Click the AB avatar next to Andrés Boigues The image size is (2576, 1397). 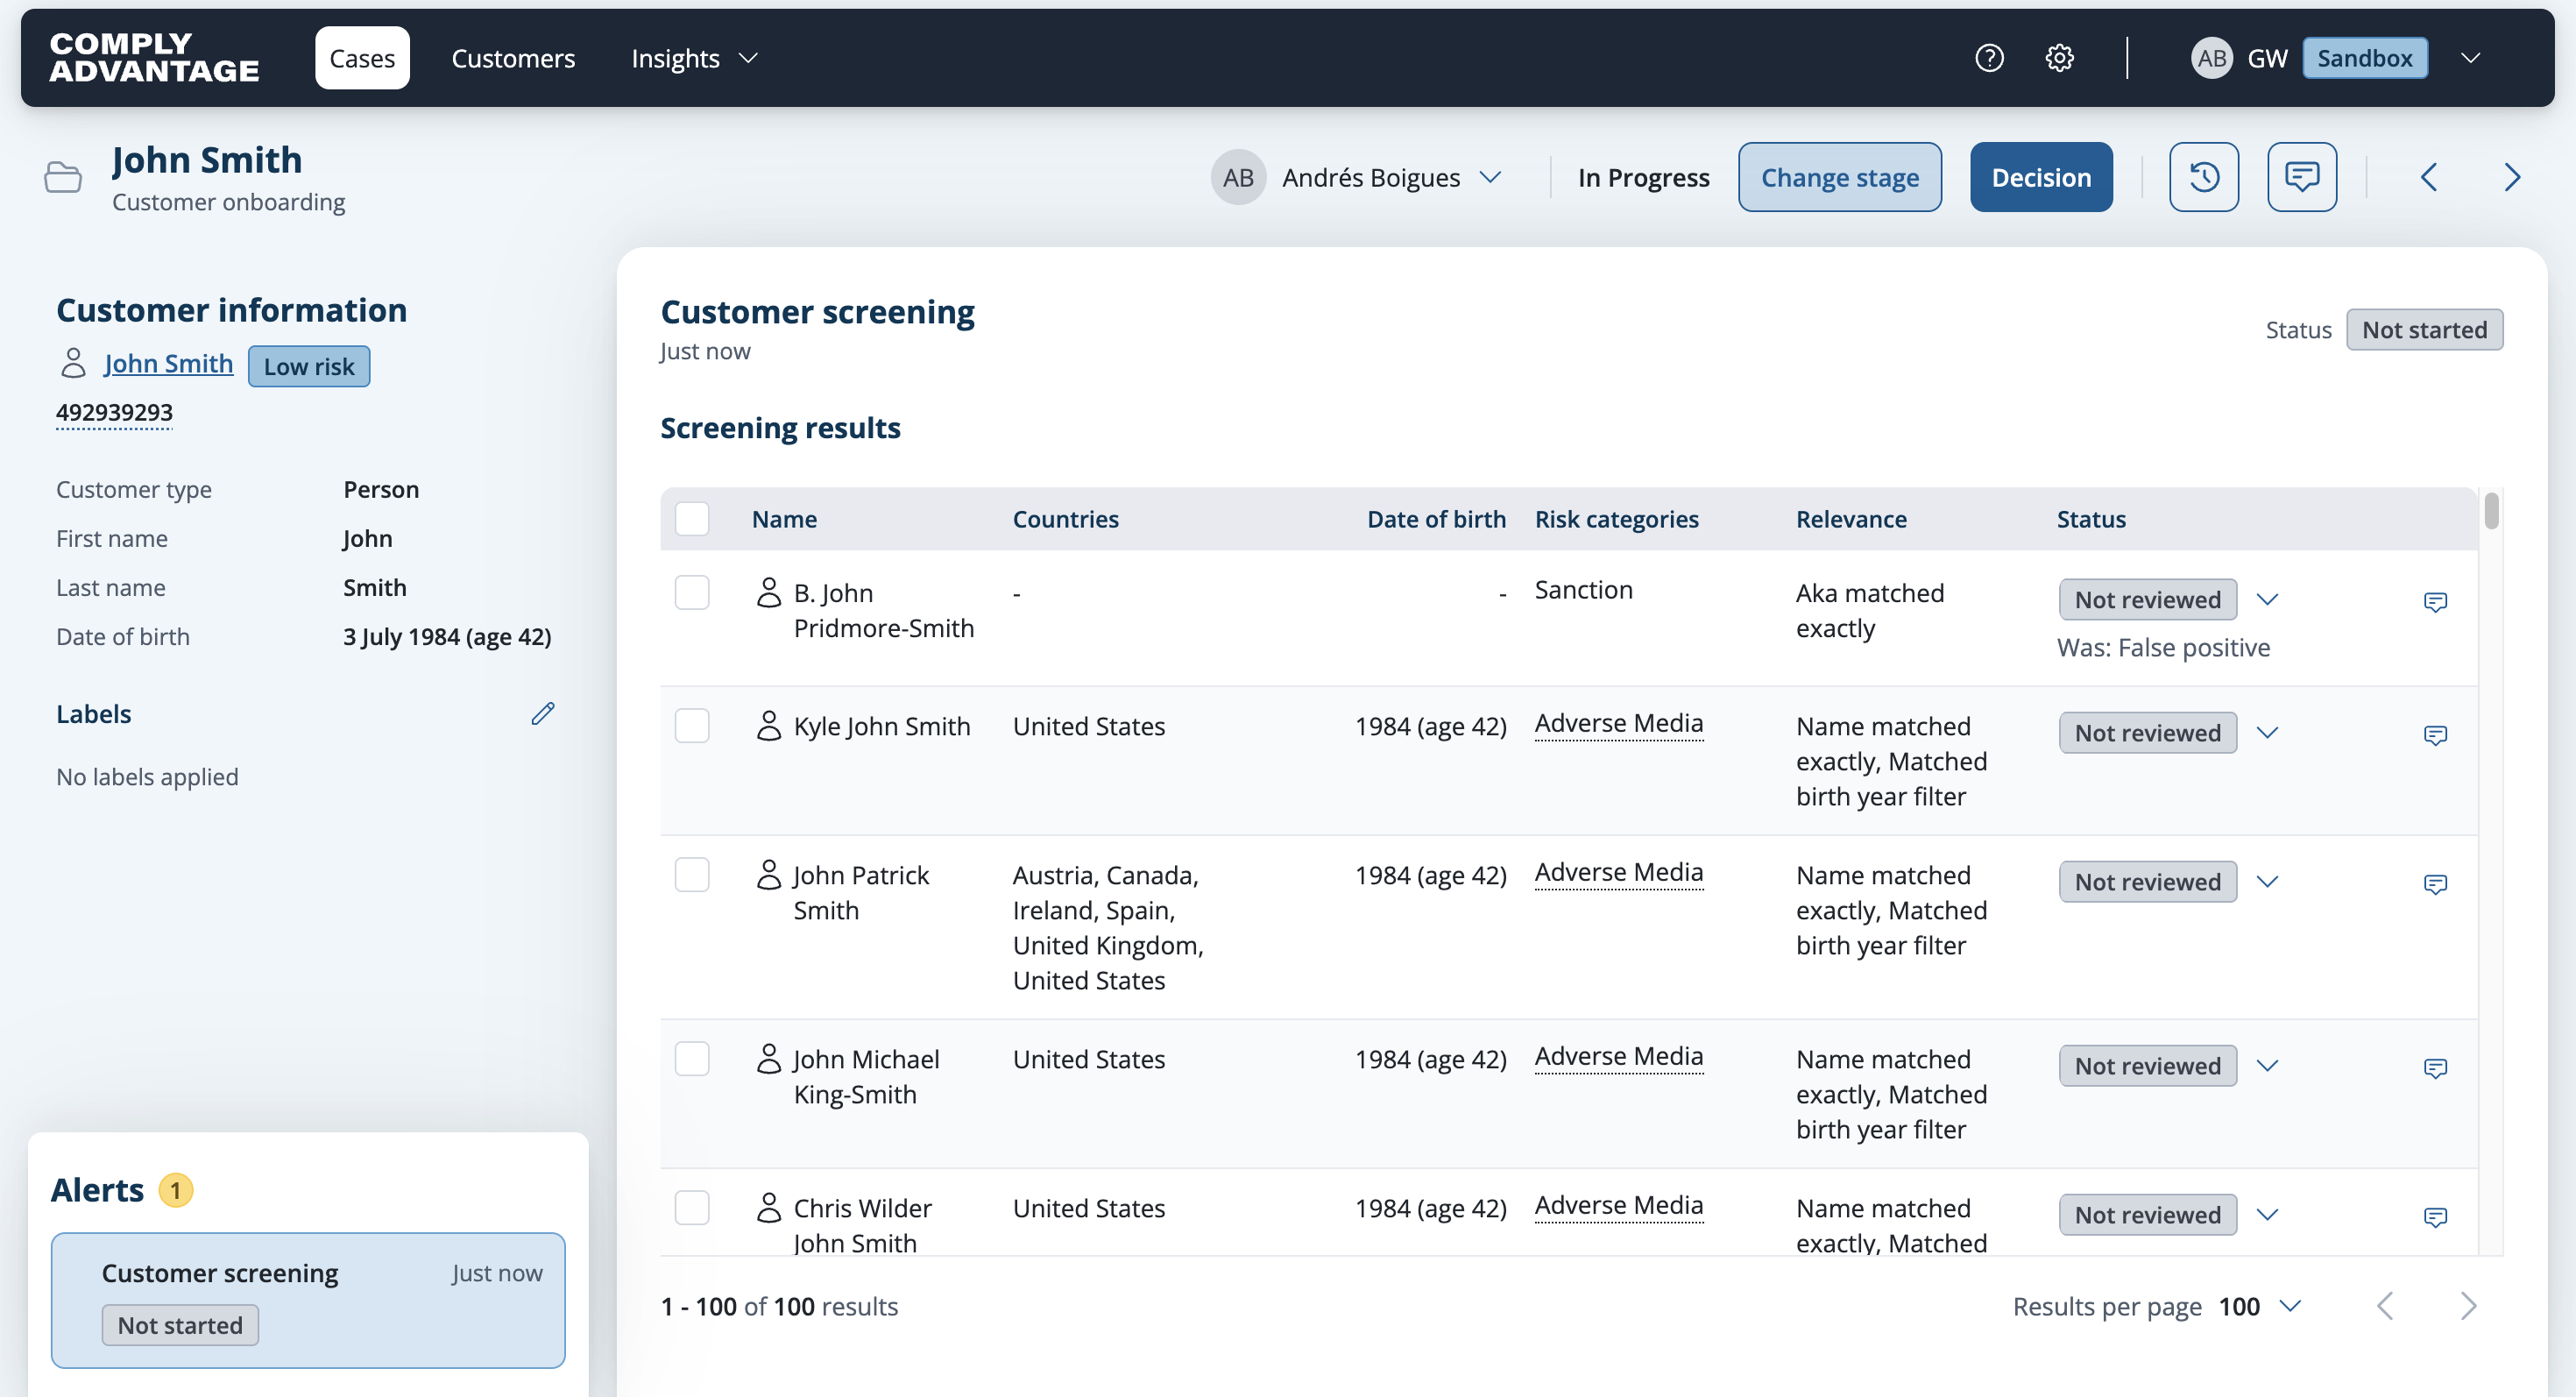click(1238, 177)
